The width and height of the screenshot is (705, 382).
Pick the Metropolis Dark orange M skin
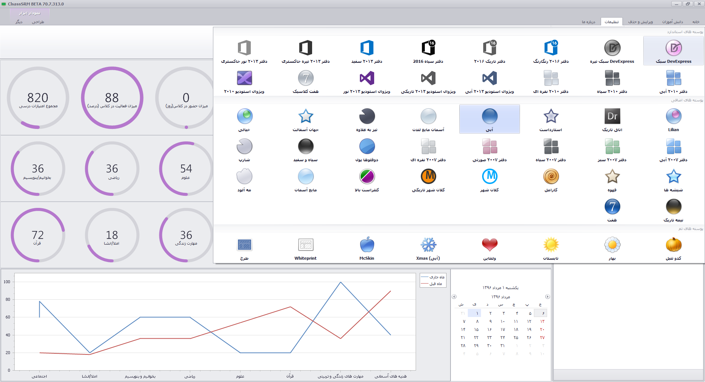tap(428, 180)
